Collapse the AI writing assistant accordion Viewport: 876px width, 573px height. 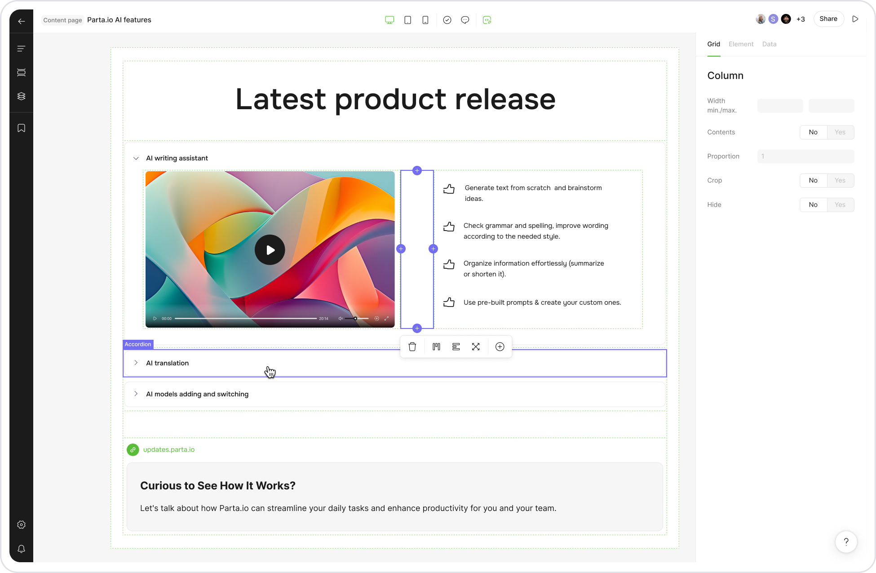pyautogui.click(x=136, y=158)
